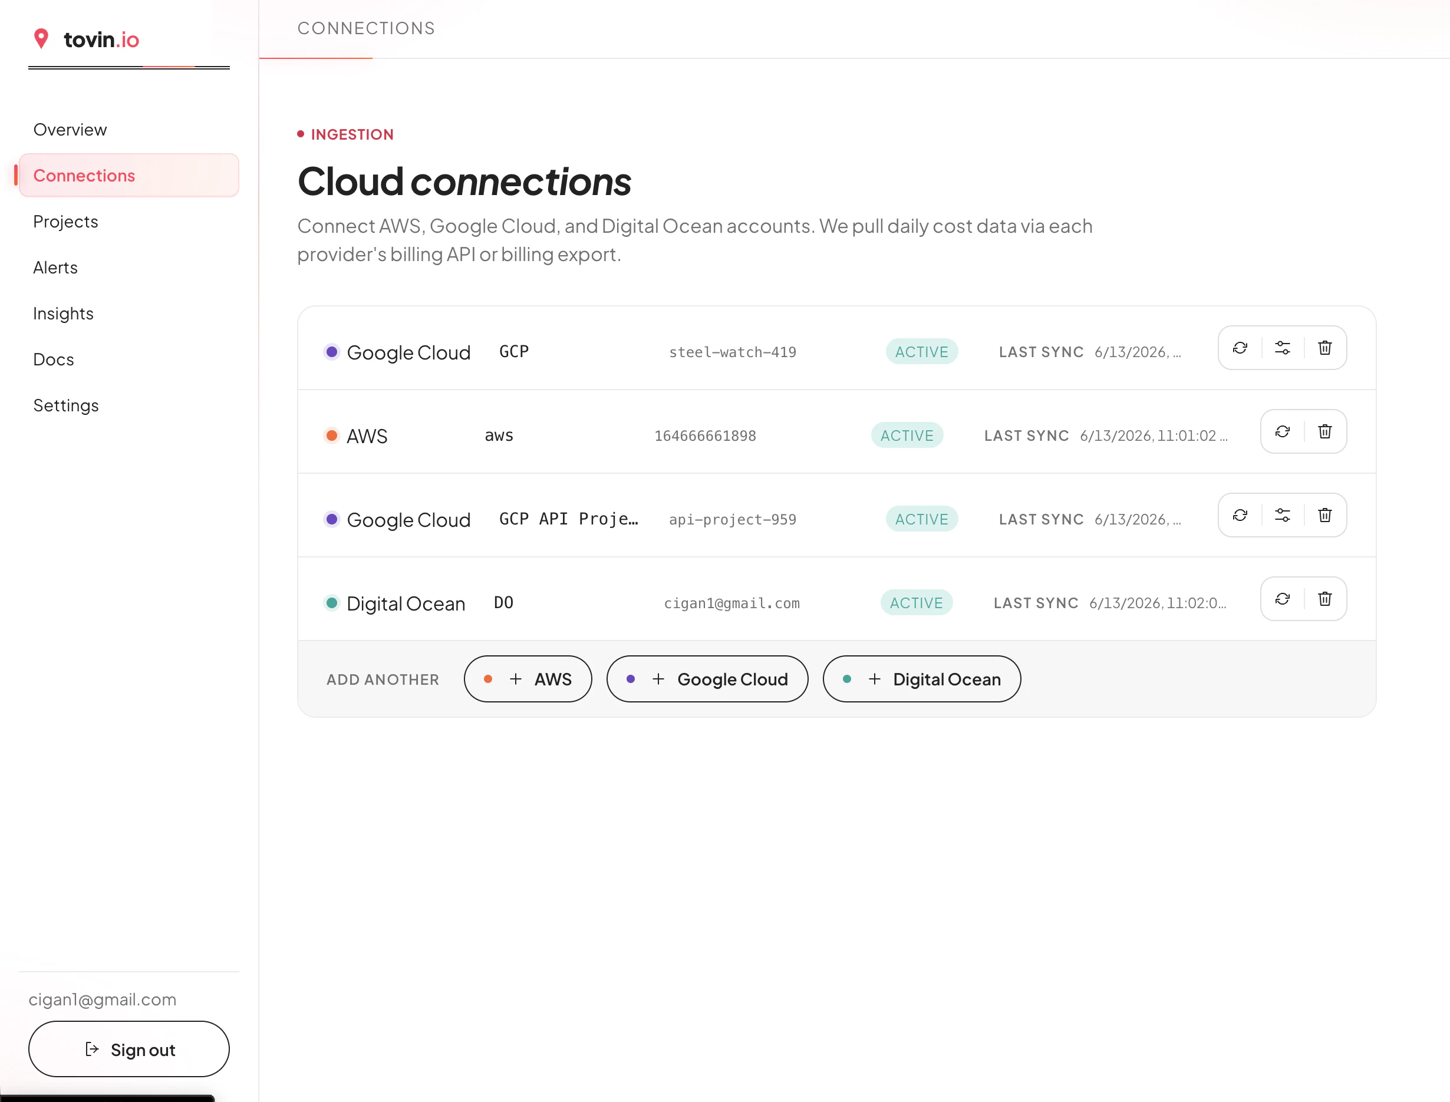The width and height of the screenshot is (1450, 1102).
Task: Delete the Digital Ocean connection
Action: [x=1324, y=599]
